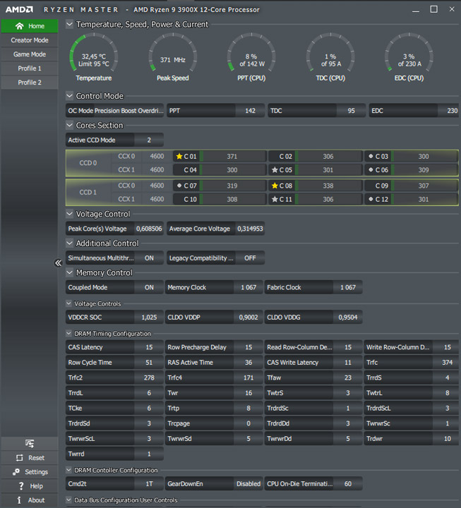Switch to Game Mode
Image resolution: width=461 pixels, height=508 pixels.
[30, 54]
